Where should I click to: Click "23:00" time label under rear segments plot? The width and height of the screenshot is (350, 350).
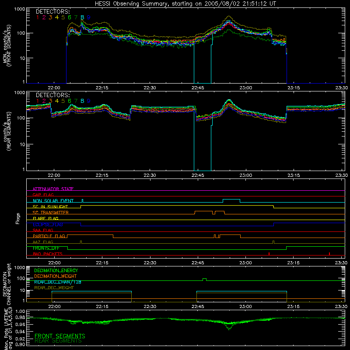(x=246, y=175)
